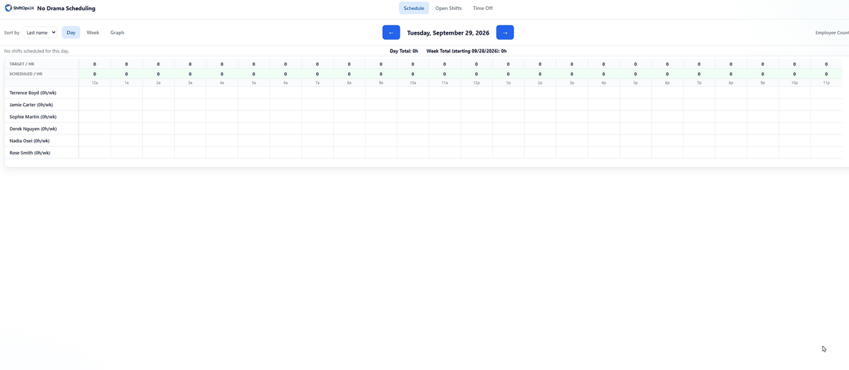The image size is (849, 370).
Task: Click the 8p hour column header
Action: (x=732, y=83)
